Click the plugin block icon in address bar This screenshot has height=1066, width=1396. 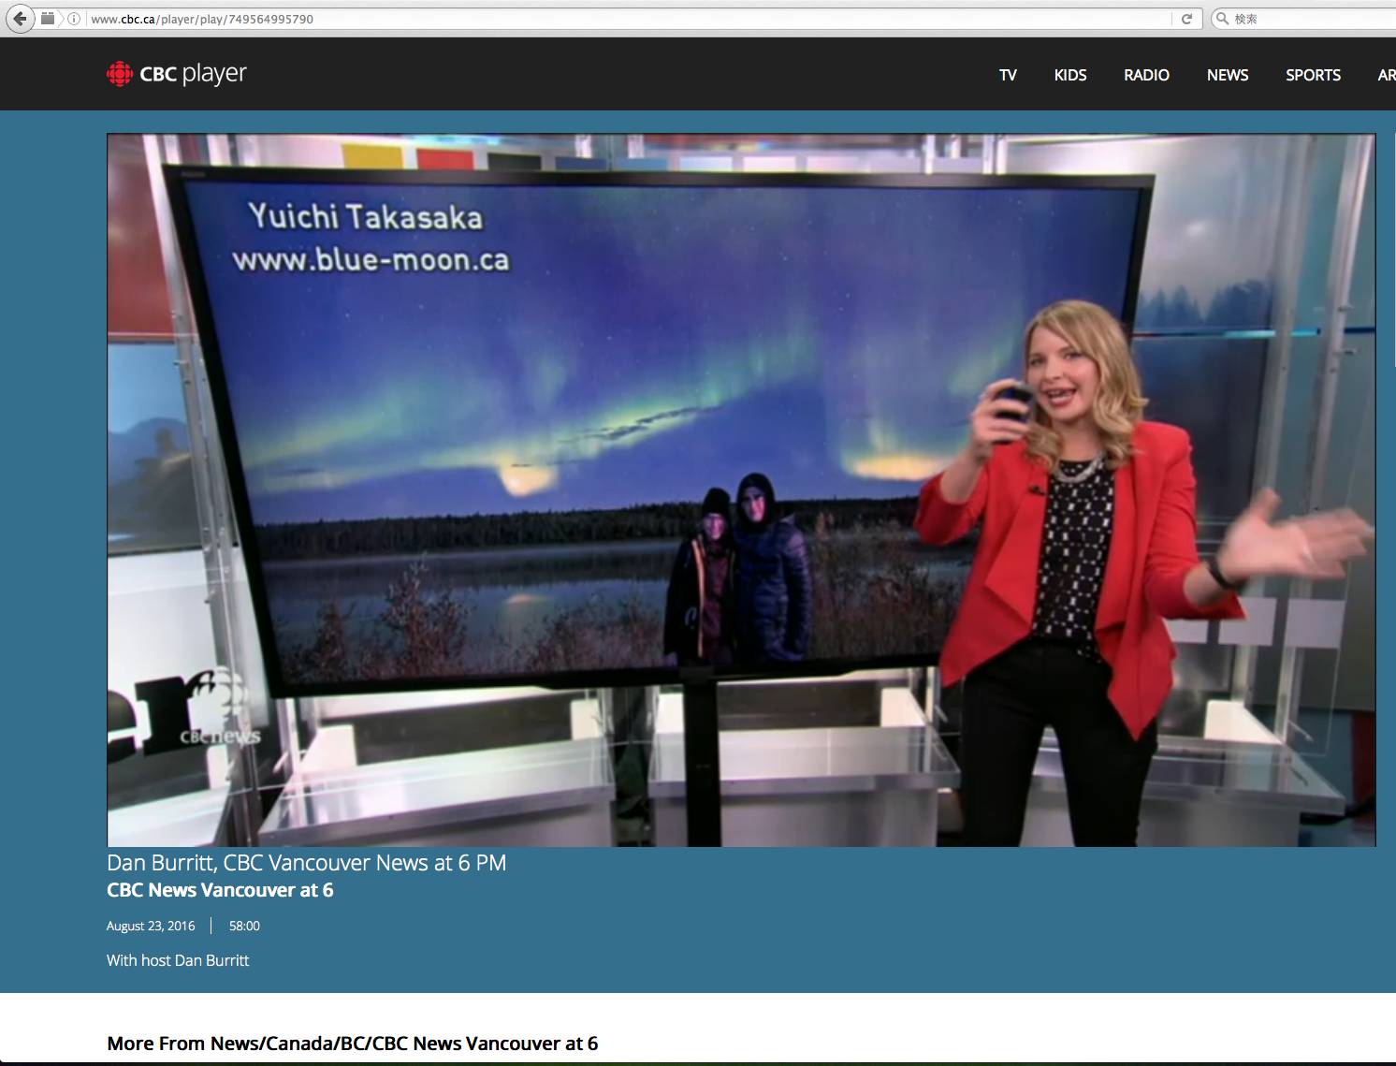[x=48, y=19]
